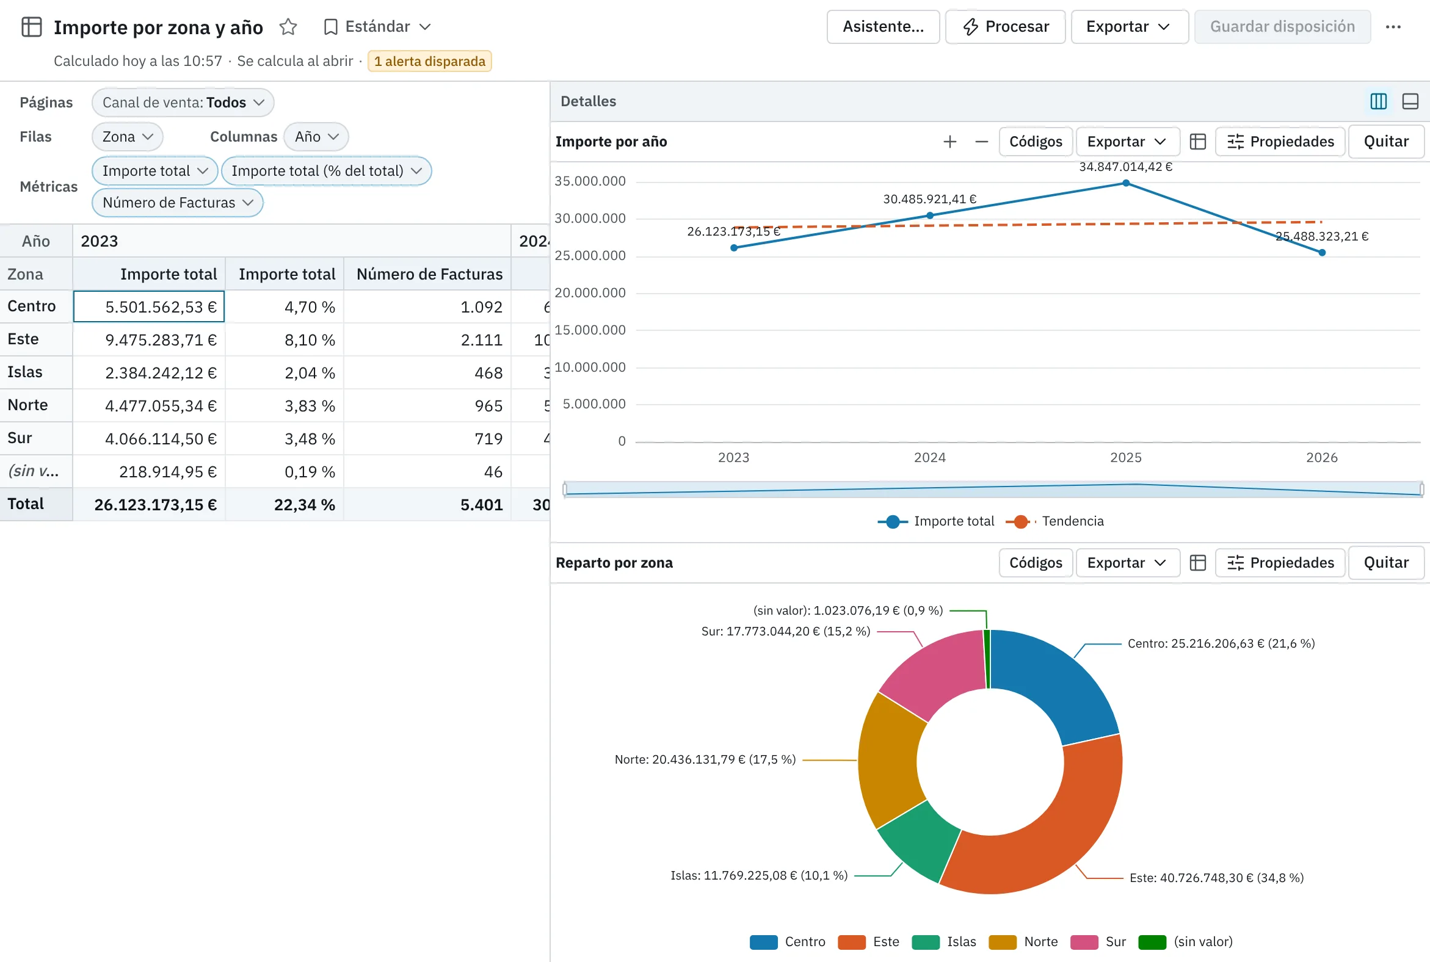Screen dimensions: 1430x962
Task: Click Códigos in Importe por año chart
Action: pos(1036,142)
